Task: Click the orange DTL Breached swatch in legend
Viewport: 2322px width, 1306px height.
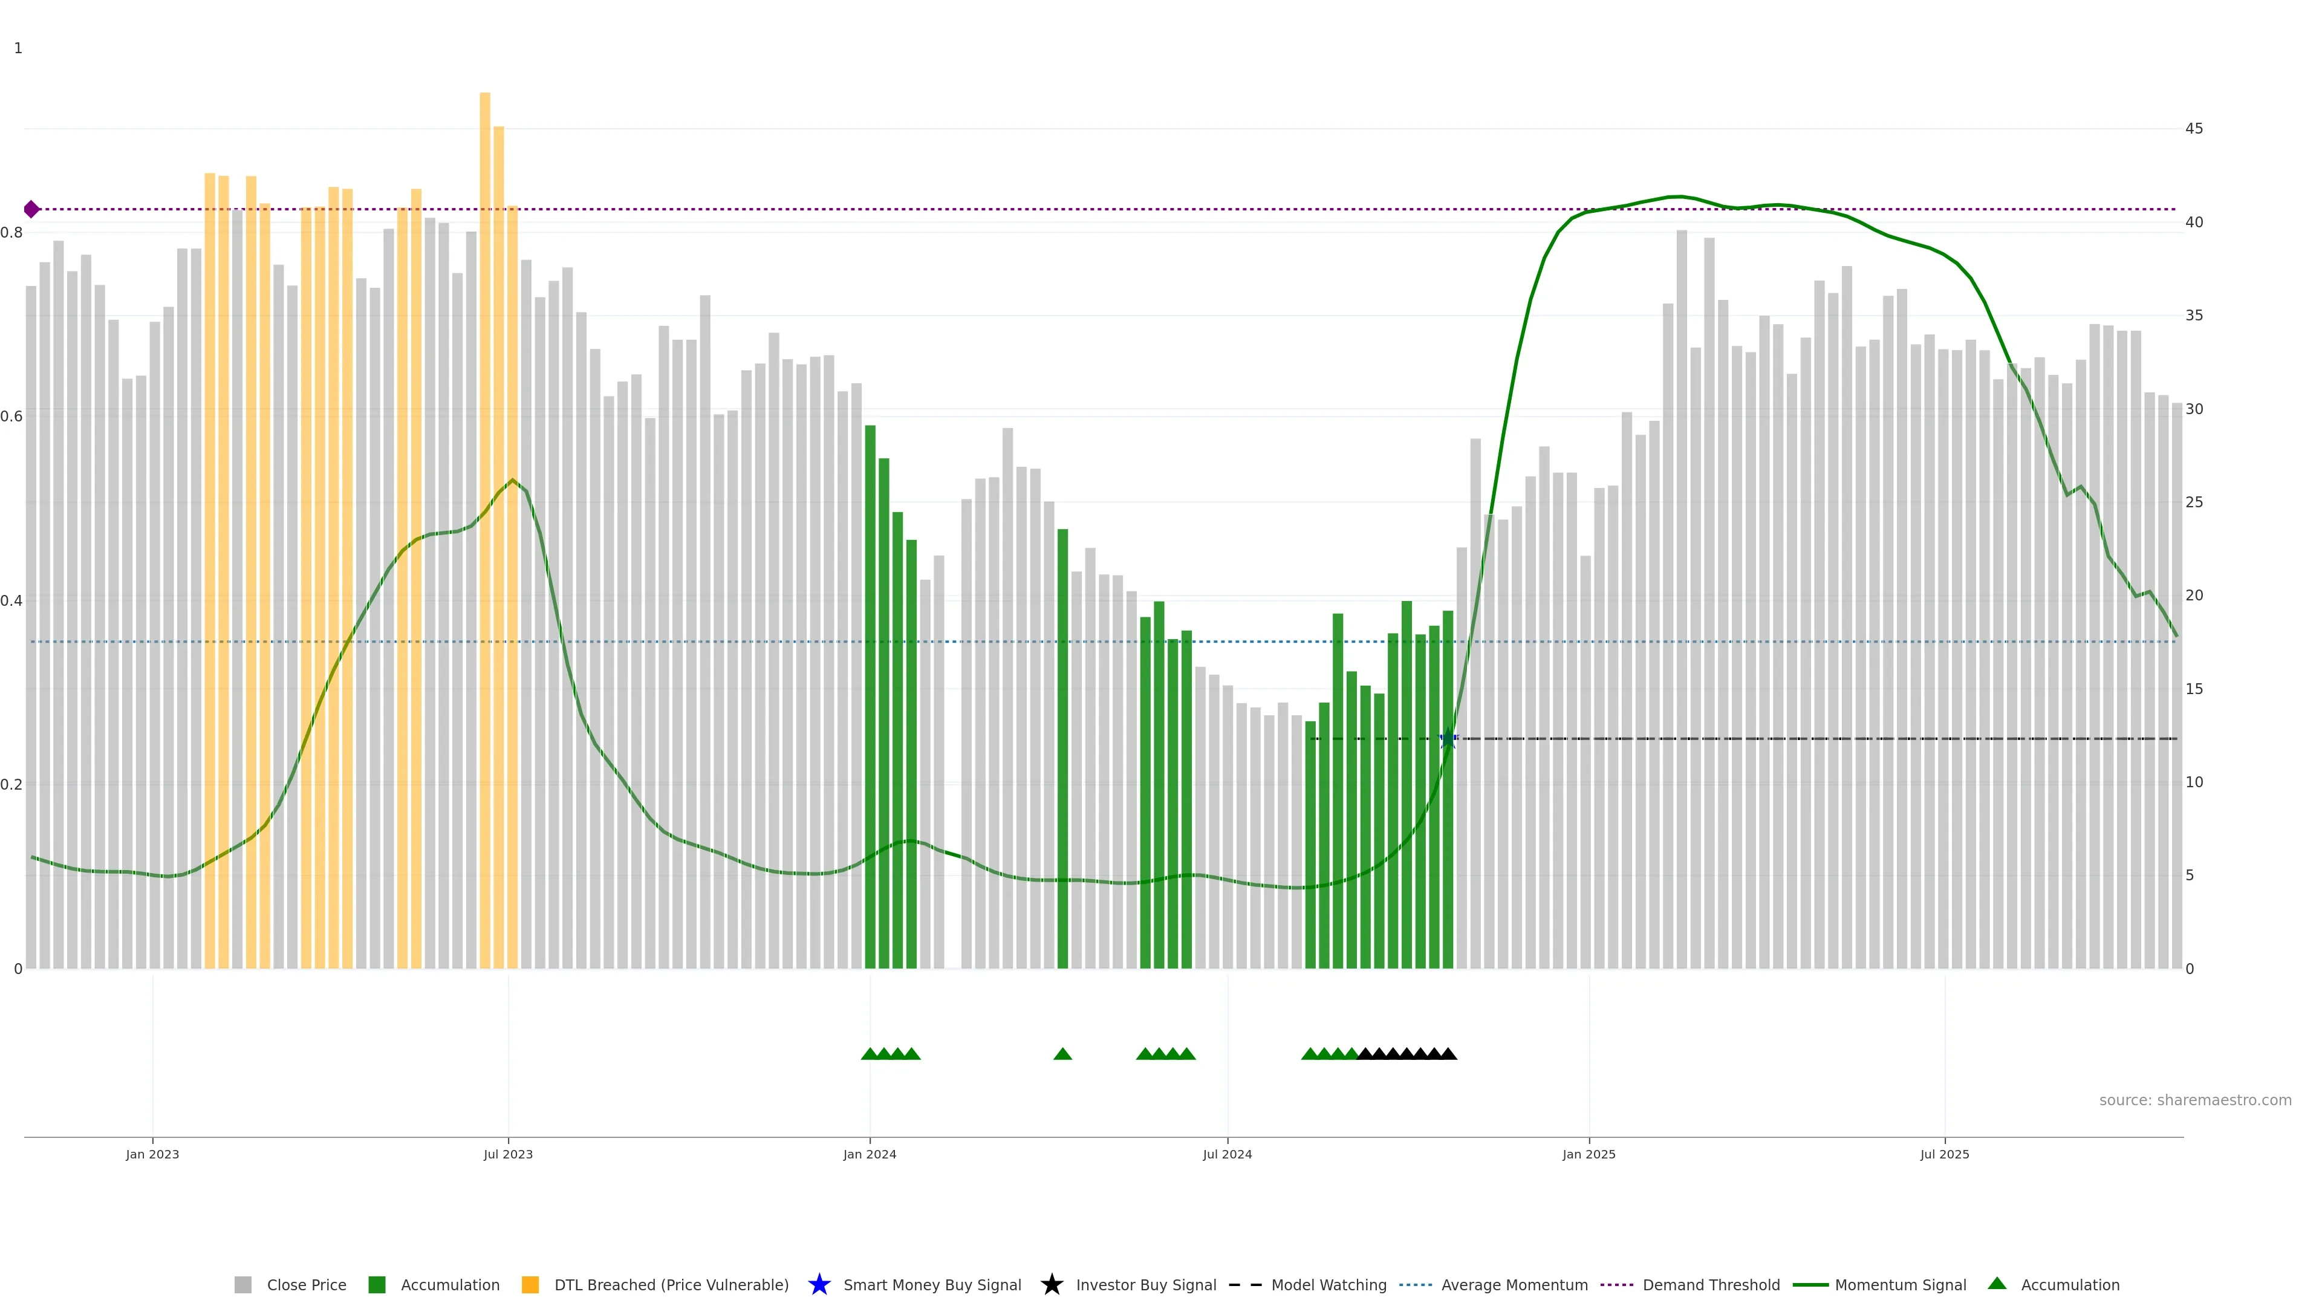Action: click(x=530, y=1284)
